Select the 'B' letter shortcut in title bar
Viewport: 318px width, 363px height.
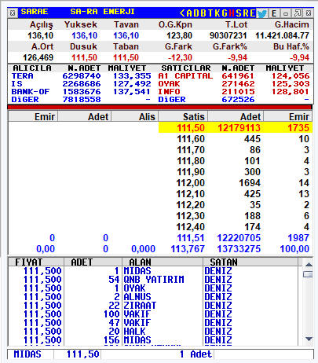[x=203, y=13]
